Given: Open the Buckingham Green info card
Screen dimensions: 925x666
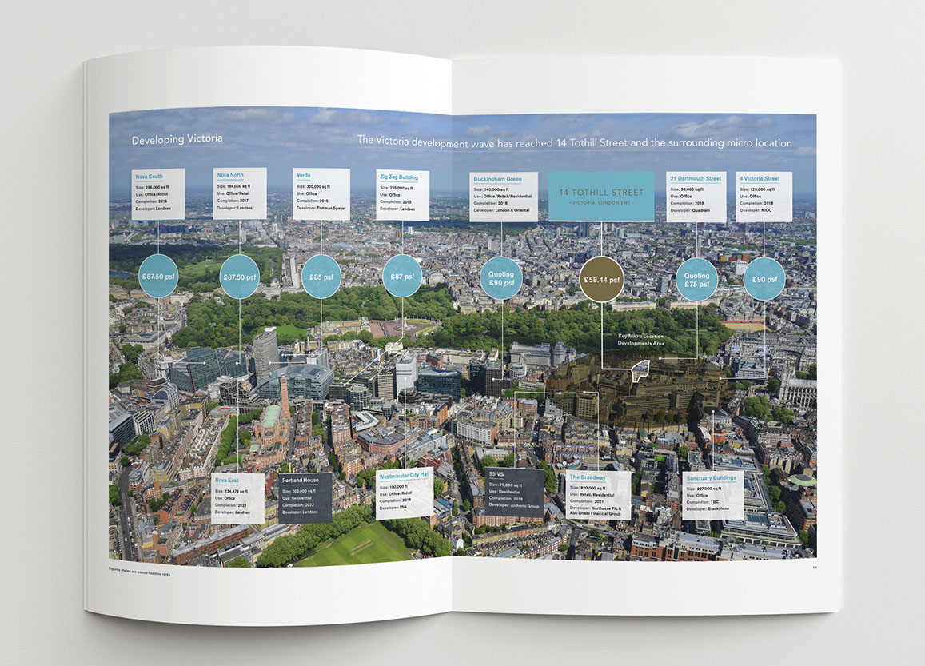Looking at the screenshot, I should click(x=502, y=196).
